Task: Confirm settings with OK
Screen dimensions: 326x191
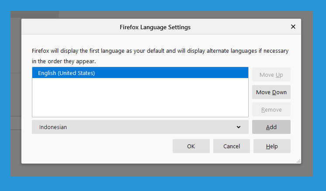Action: pyautogui.click(x=191, y=146)
